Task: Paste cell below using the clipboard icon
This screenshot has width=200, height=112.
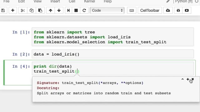Action: click(40, 10)
